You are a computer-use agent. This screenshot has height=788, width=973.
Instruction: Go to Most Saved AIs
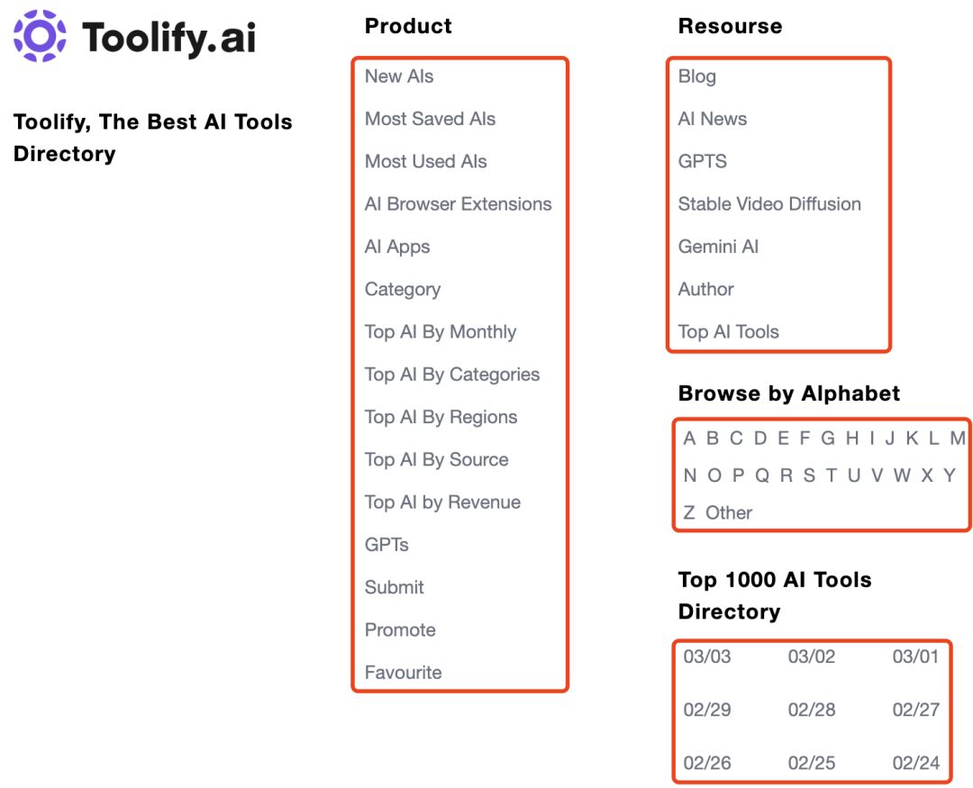click(430, 119)
